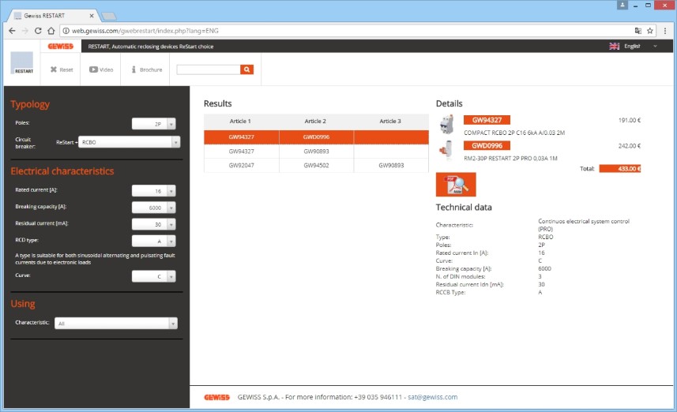Open the Circuit breaker RCBO dropdown
The width and height of the screenshot is (677, 412).
click(129, 142)
